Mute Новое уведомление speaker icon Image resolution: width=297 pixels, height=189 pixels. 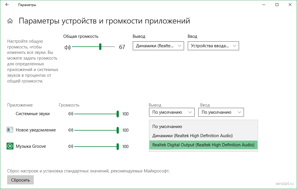71,130
